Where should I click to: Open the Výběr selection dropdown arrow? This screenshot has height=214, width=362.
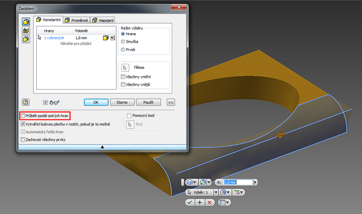click(x=216, y=192)
